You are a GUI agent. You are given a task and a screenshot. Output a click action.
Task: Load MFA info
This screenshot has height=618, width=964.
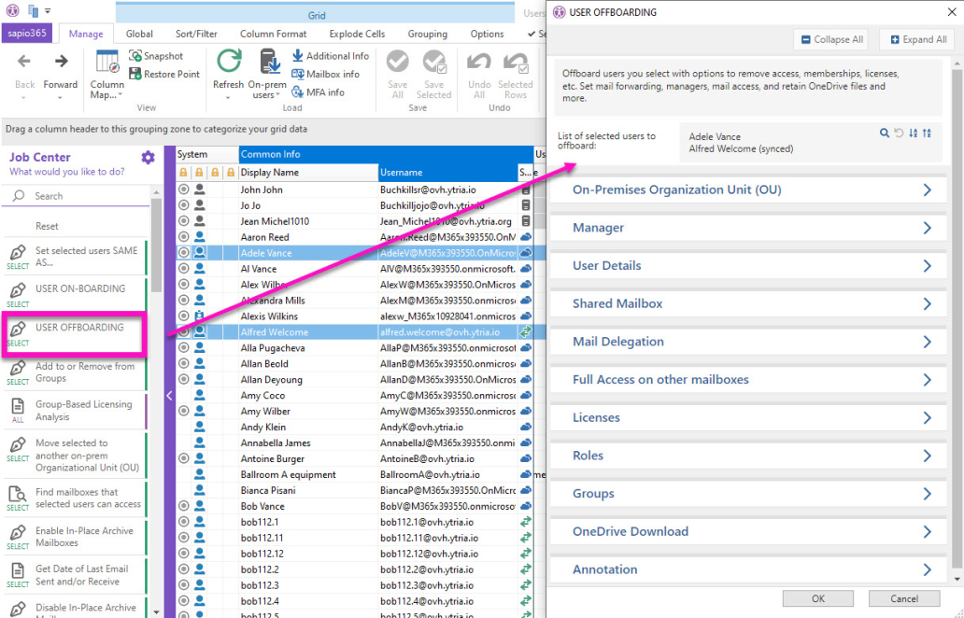tap(318, 92)
